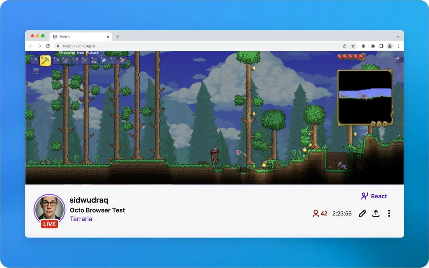Viewport: 429px width, 268px height.
Task: Go forward with the browser forward arrow
Action: (x=39, y=46)
